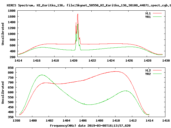Click the 1000 y-axis tick label
Viewport: 171px width, 128px height.
11,34
